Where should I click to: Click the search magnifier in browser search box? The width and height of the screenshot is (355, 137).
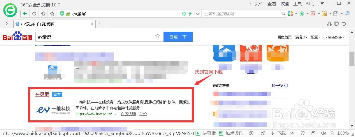pyautogui.click(x=283, y=13)
